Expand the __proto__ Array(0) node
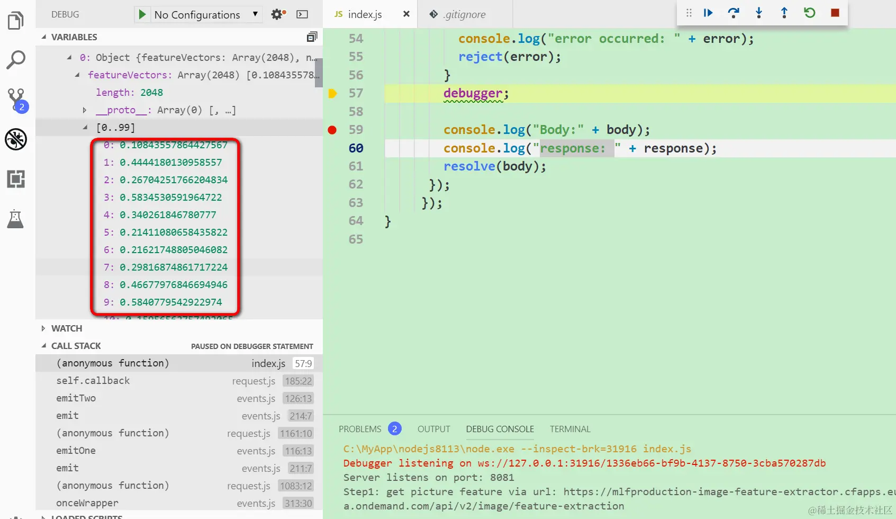Viewport: 896px width, 519px height. [85, 110]
